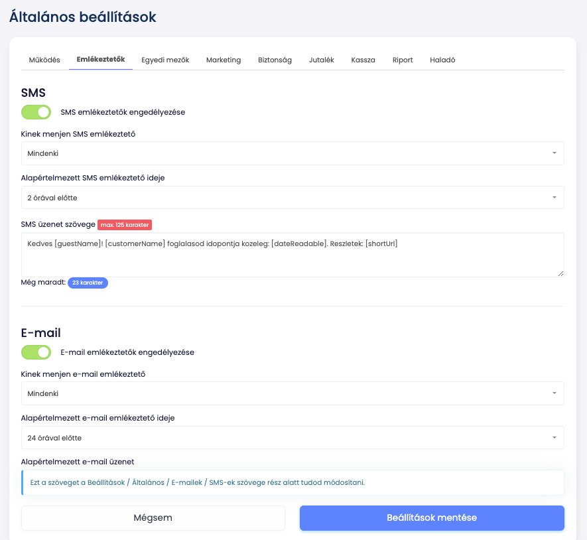
Task: Open the '2 órával előtte' dropdown
Action: pos(293,197)
